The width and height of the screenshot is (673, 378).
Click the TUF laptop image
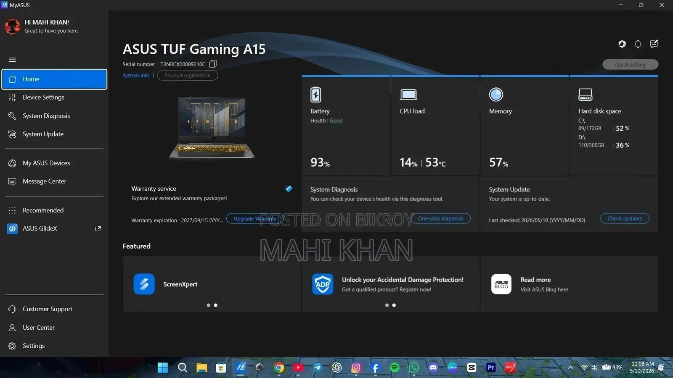[x=212, y=128]
